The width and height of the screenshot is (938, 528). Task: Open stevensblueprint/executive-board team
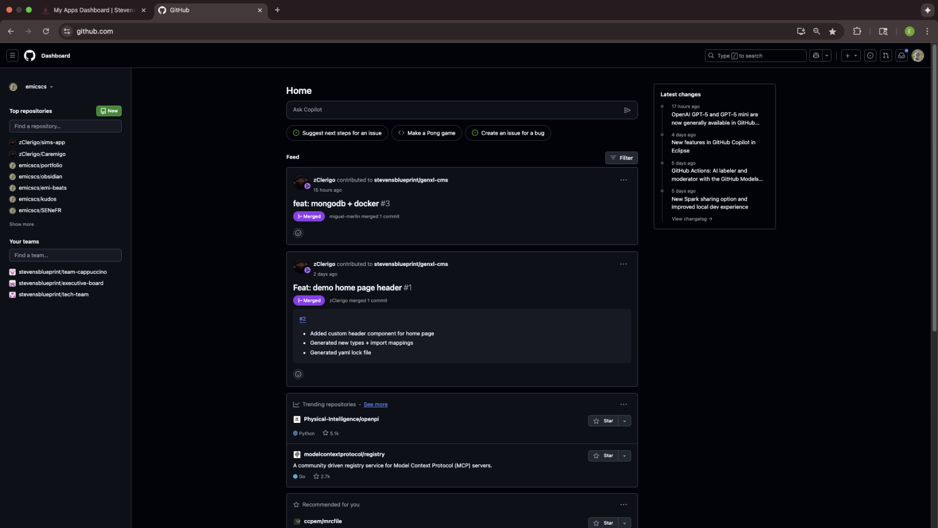(61, 283)
